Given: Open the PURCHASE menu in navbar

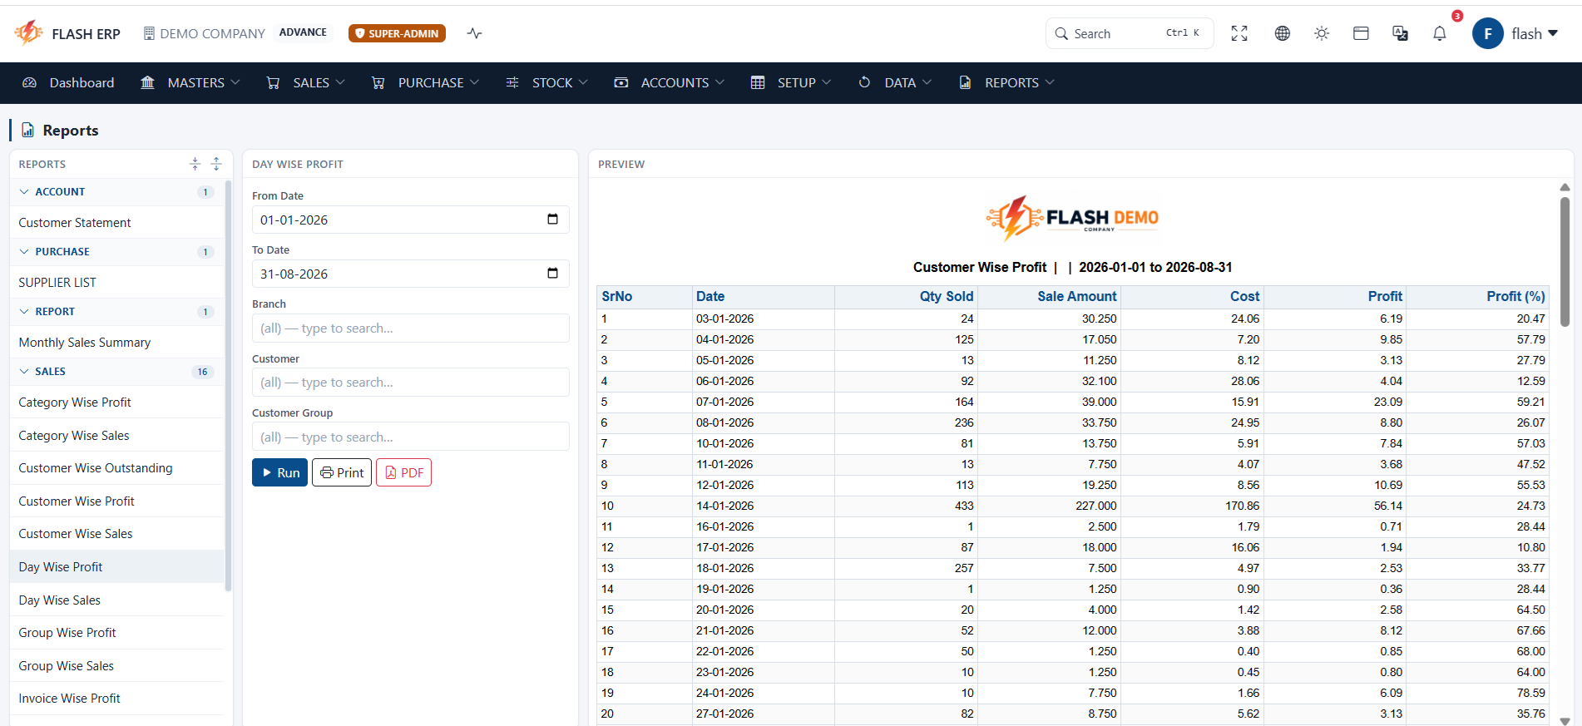Looking at the screenshot, I should click(425, 82).
